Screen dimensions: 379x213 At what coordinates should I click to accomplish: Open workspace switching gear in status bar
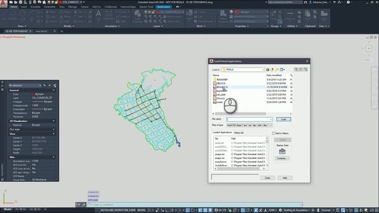pos(280,210)
